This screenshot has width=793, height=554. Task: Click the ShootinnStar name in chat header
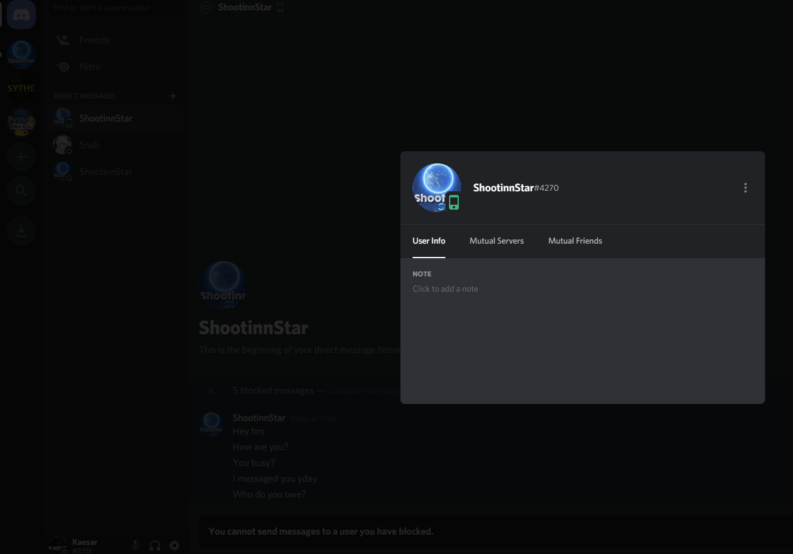point(245,8)
